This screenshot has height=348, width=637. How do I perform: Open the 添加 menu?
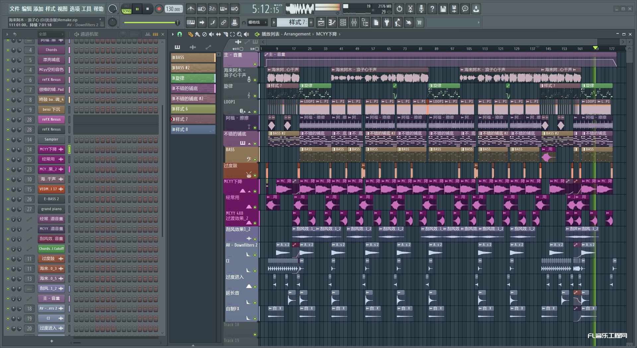pyautogui.click(x=38, y=9)
